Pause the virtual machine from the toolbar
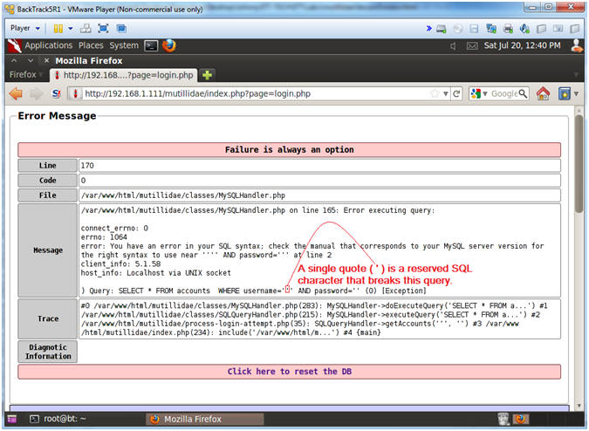589x431 pixels. pos(58,29)
